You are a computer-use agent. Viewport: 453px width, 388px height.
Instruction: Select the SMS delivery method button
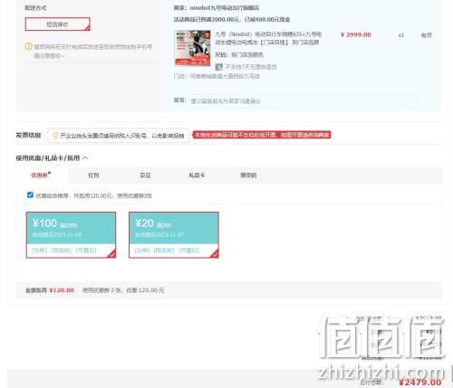[x=57, y=24]
